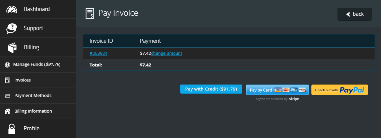Pay with Credit ($91.79) button
The image size is (381, 138).
coord(211,89)
